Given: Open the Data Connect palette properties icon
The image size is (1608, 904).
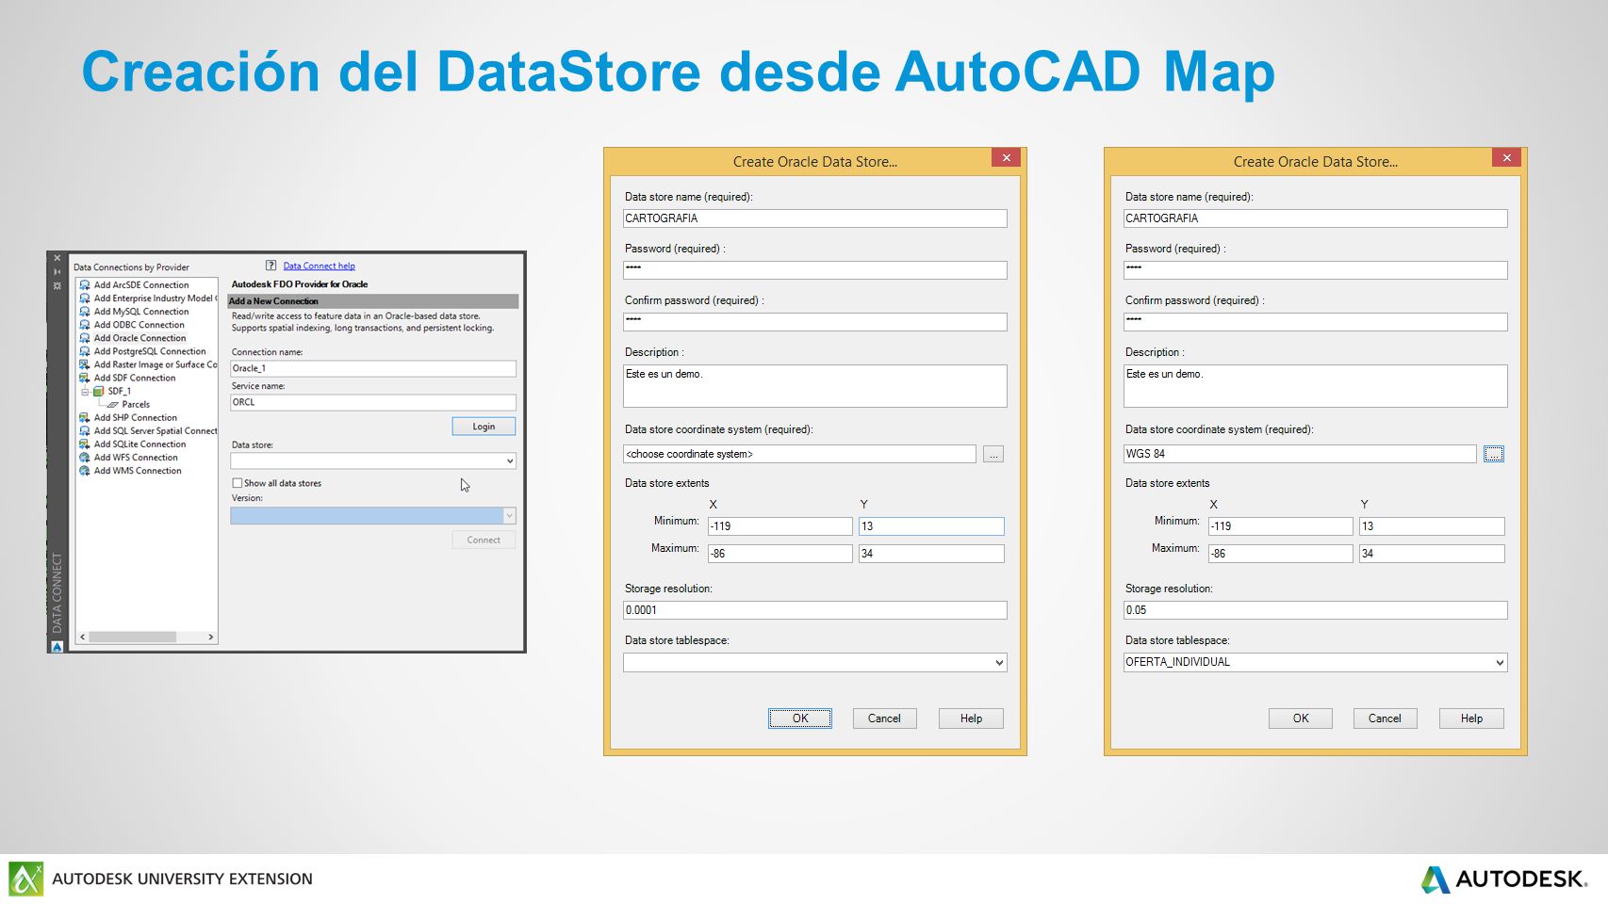Looking at the screenshot, I should pos(57,285).
